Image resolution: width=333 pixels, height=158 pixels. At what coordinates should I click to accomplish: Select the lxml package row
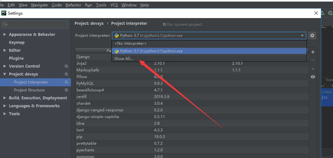(192, 130)
